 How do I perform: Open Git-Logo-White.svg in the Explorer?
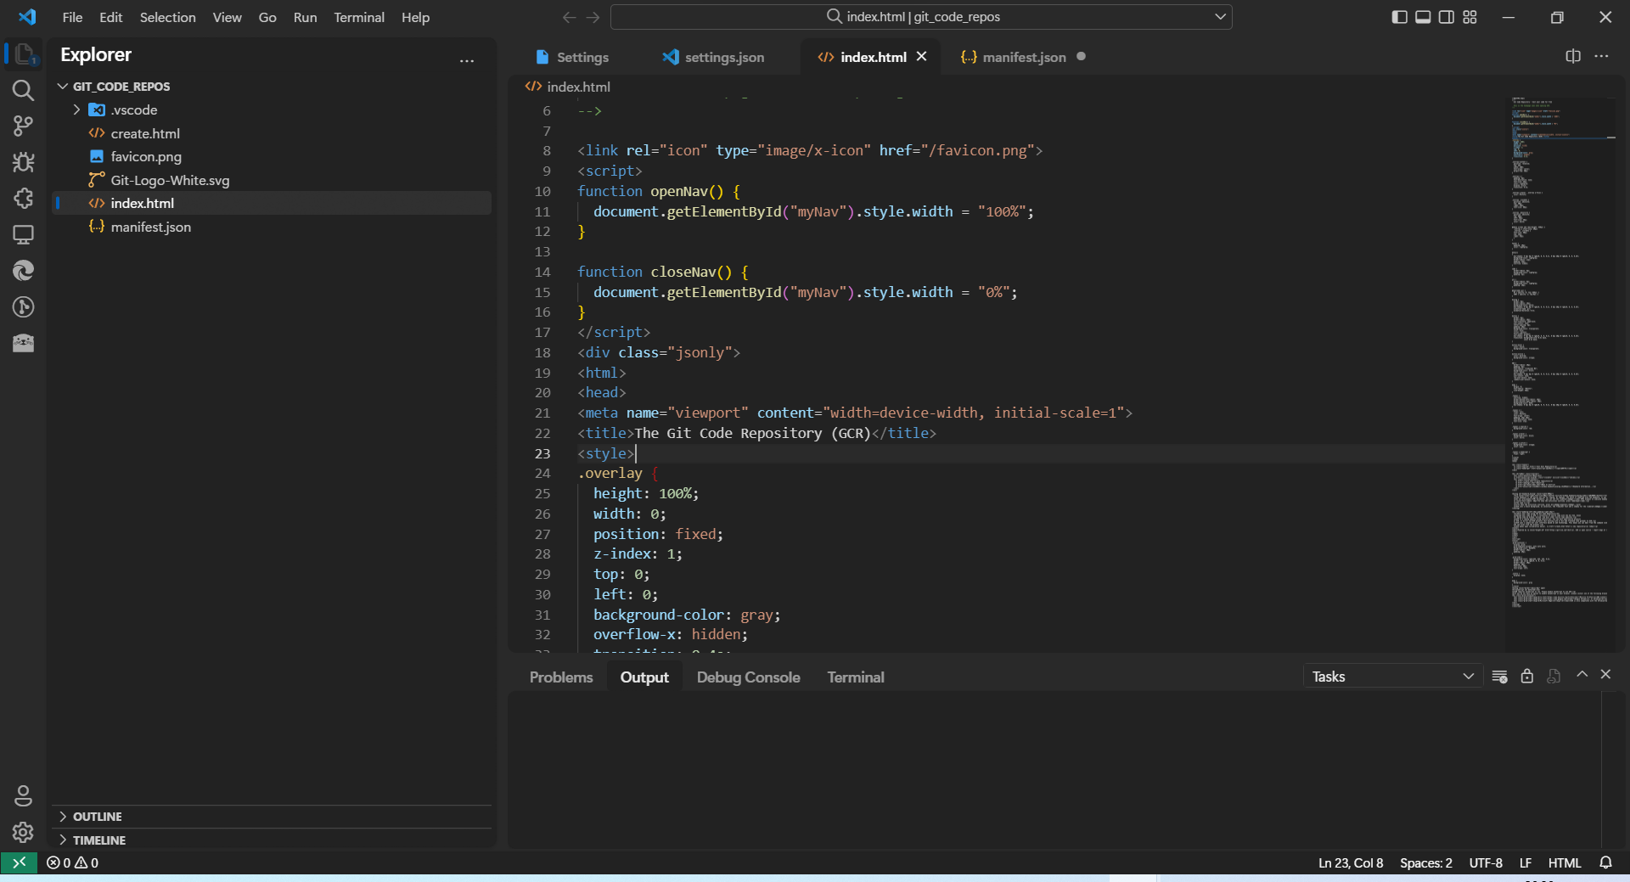272,180
